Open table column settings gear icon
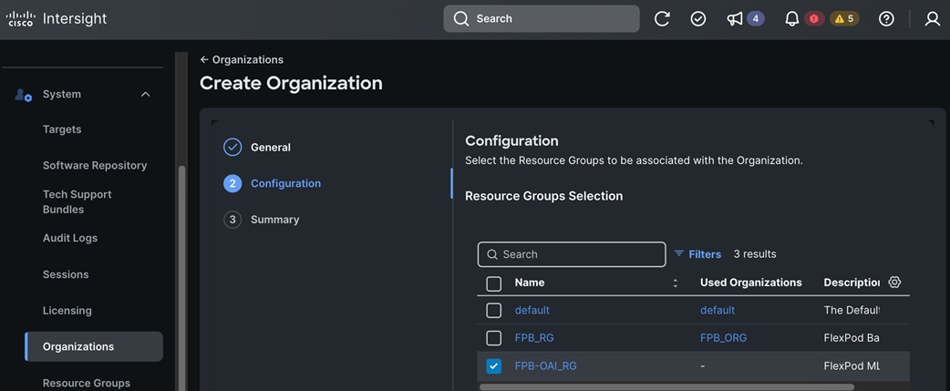This screenshot has height=391, width=950. 894,282
